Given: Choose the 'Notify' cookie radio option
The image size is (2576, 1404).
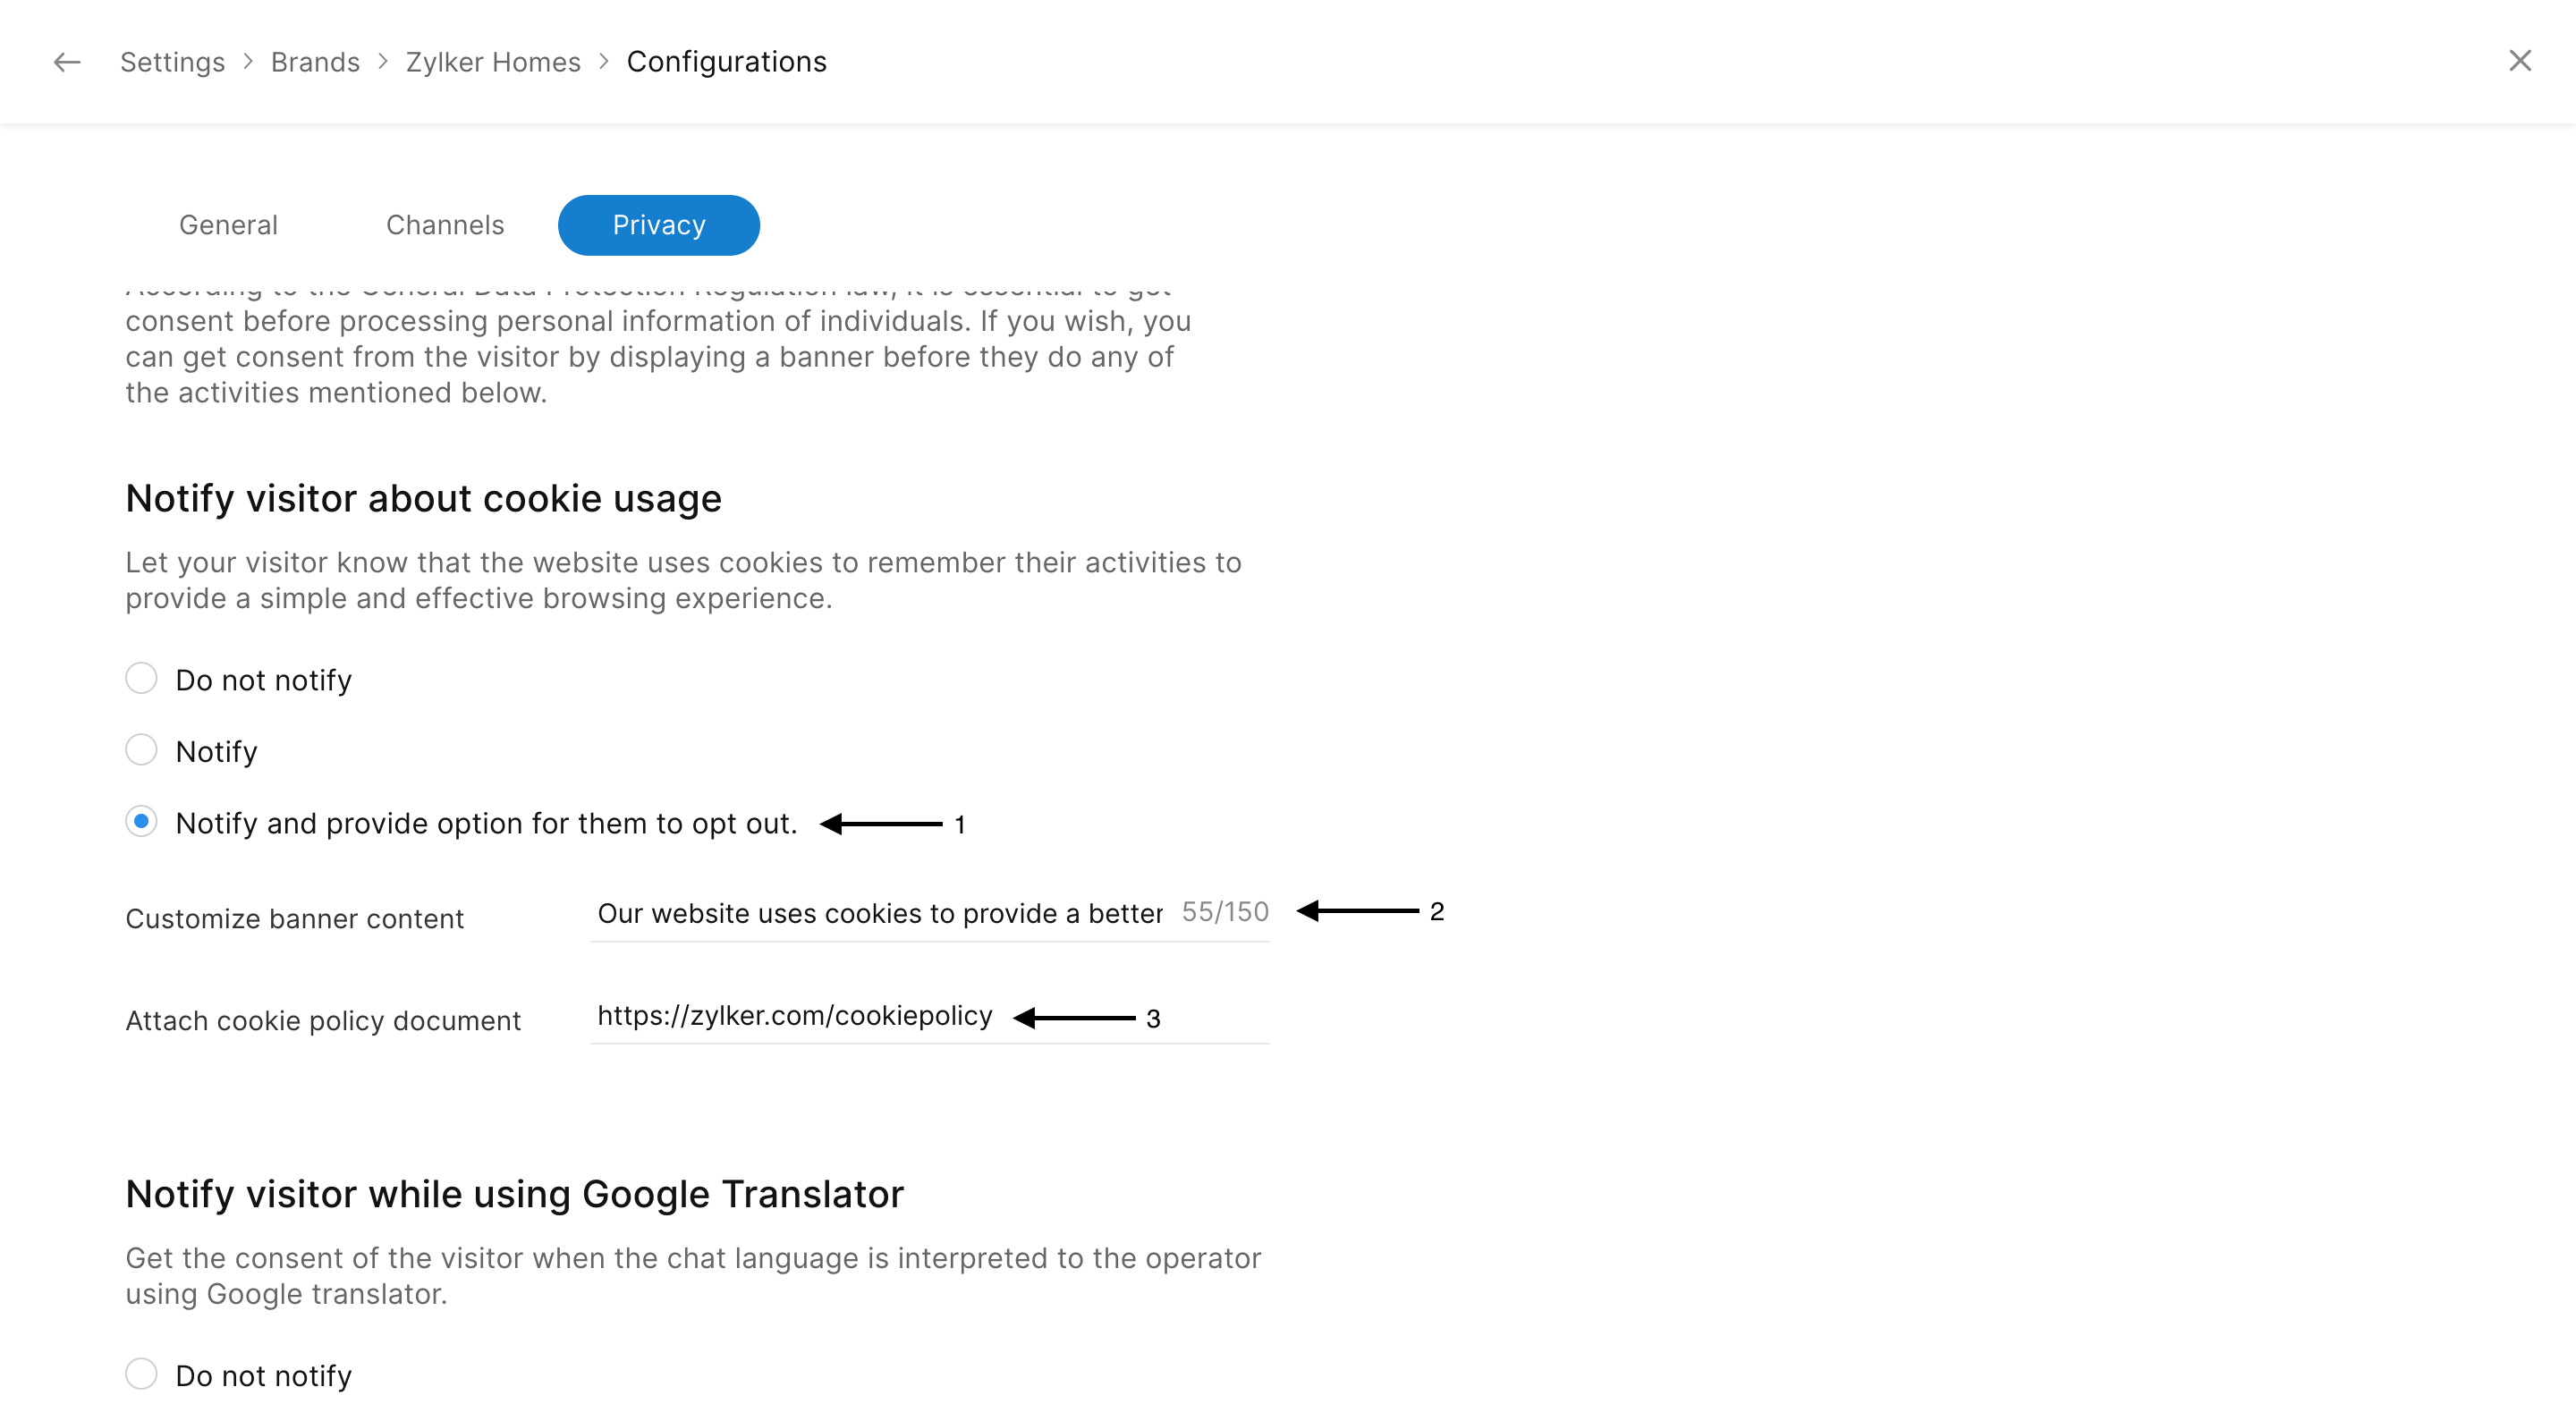Looking at the screenshot, I should pyautogui.click(x=141, y=750).
